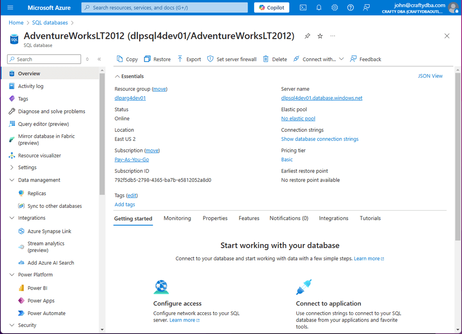Open the Connect with... dropdown

pos(319,59)
